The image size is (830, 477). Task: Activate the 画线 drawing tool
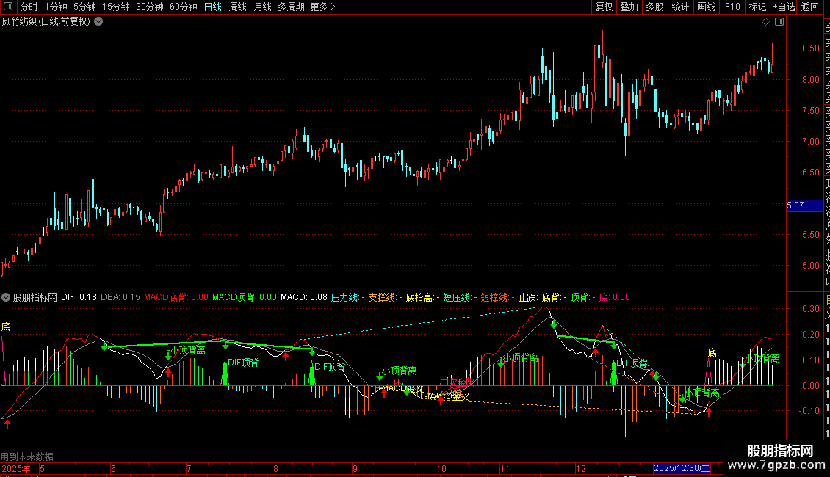706,7
